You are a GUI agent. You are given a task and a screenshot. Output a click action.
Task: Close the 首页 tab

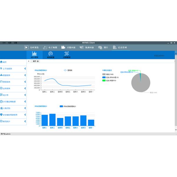38,61
